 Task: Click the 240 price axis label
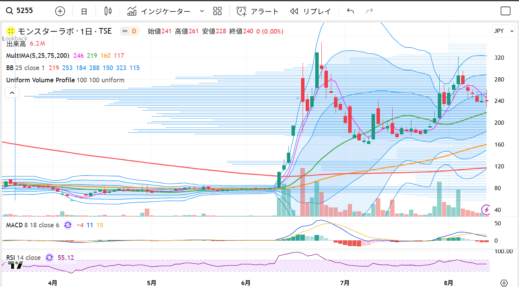pyautogui.click(x=499, y=101)
